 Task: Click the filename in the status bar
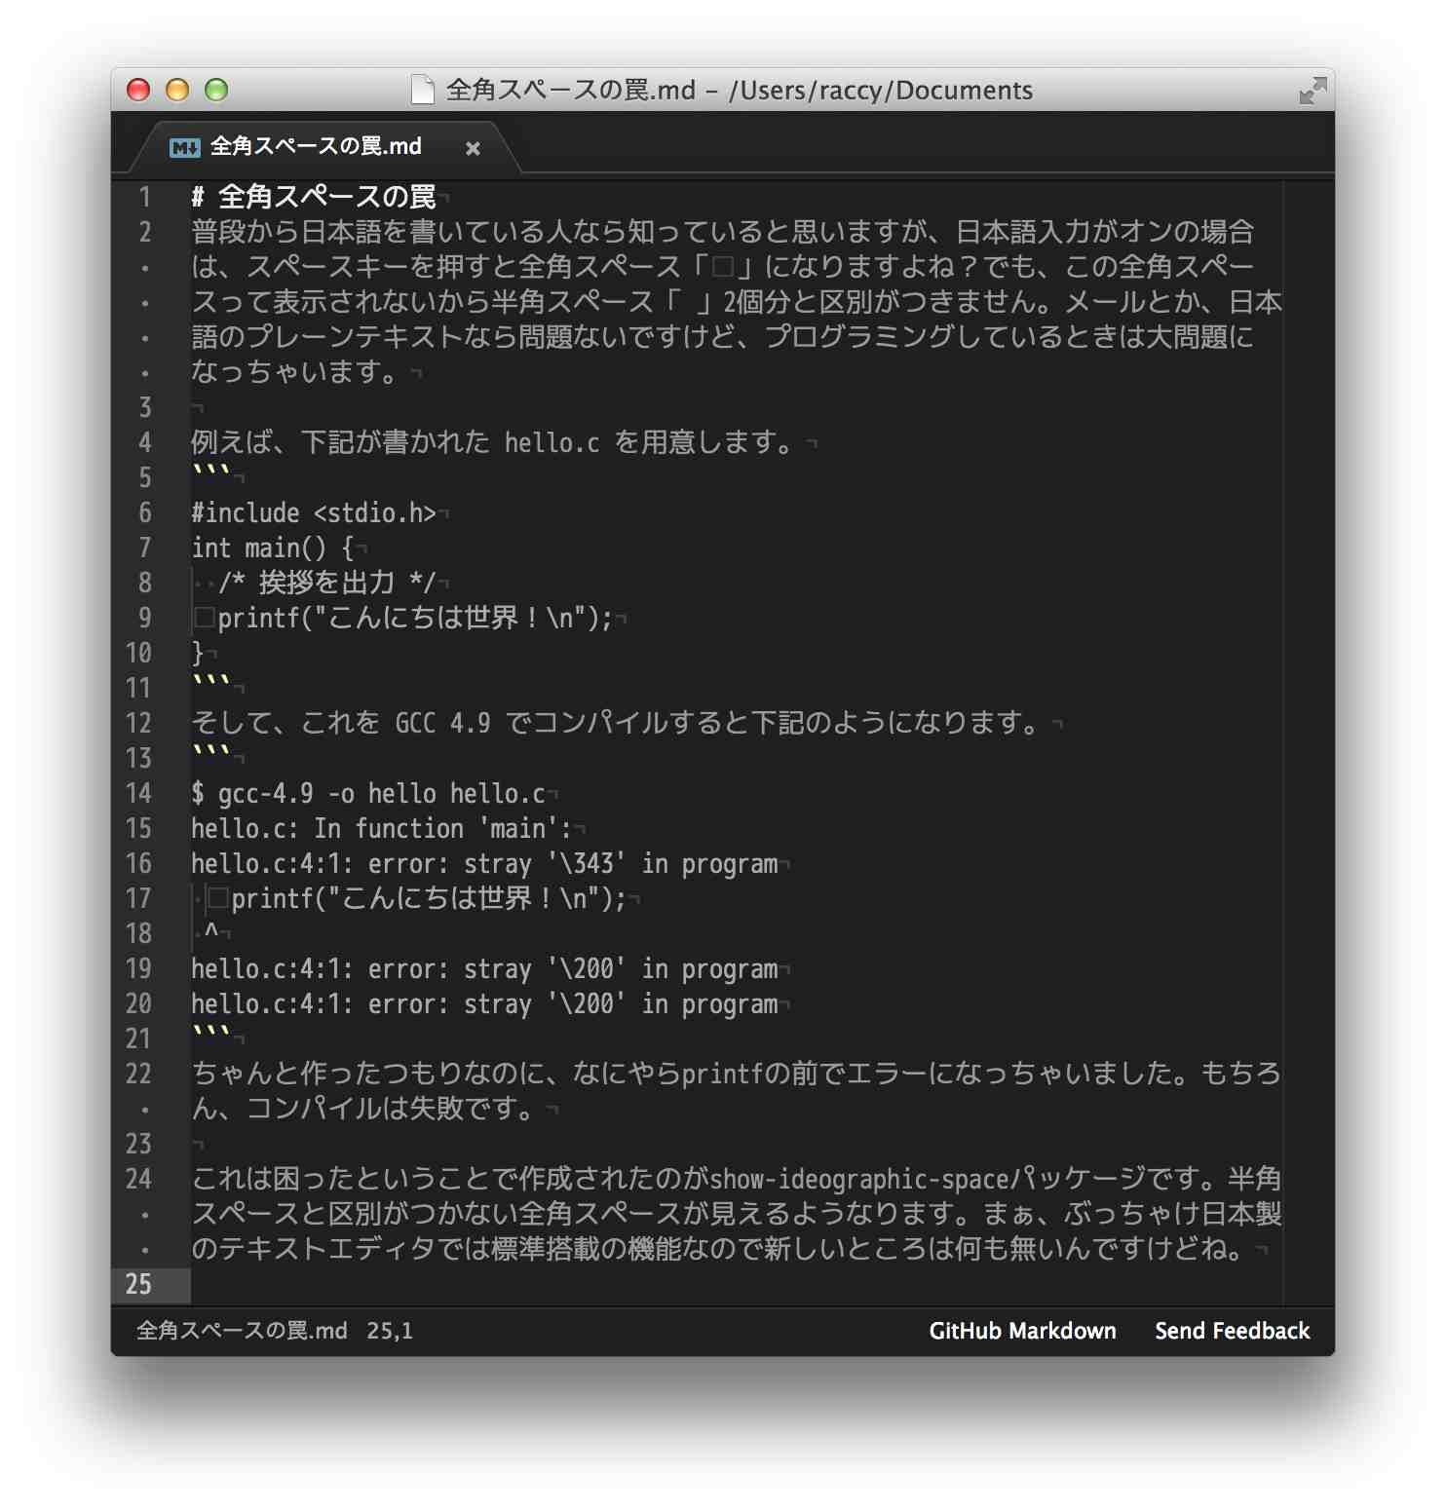(x=241, y=1331)
